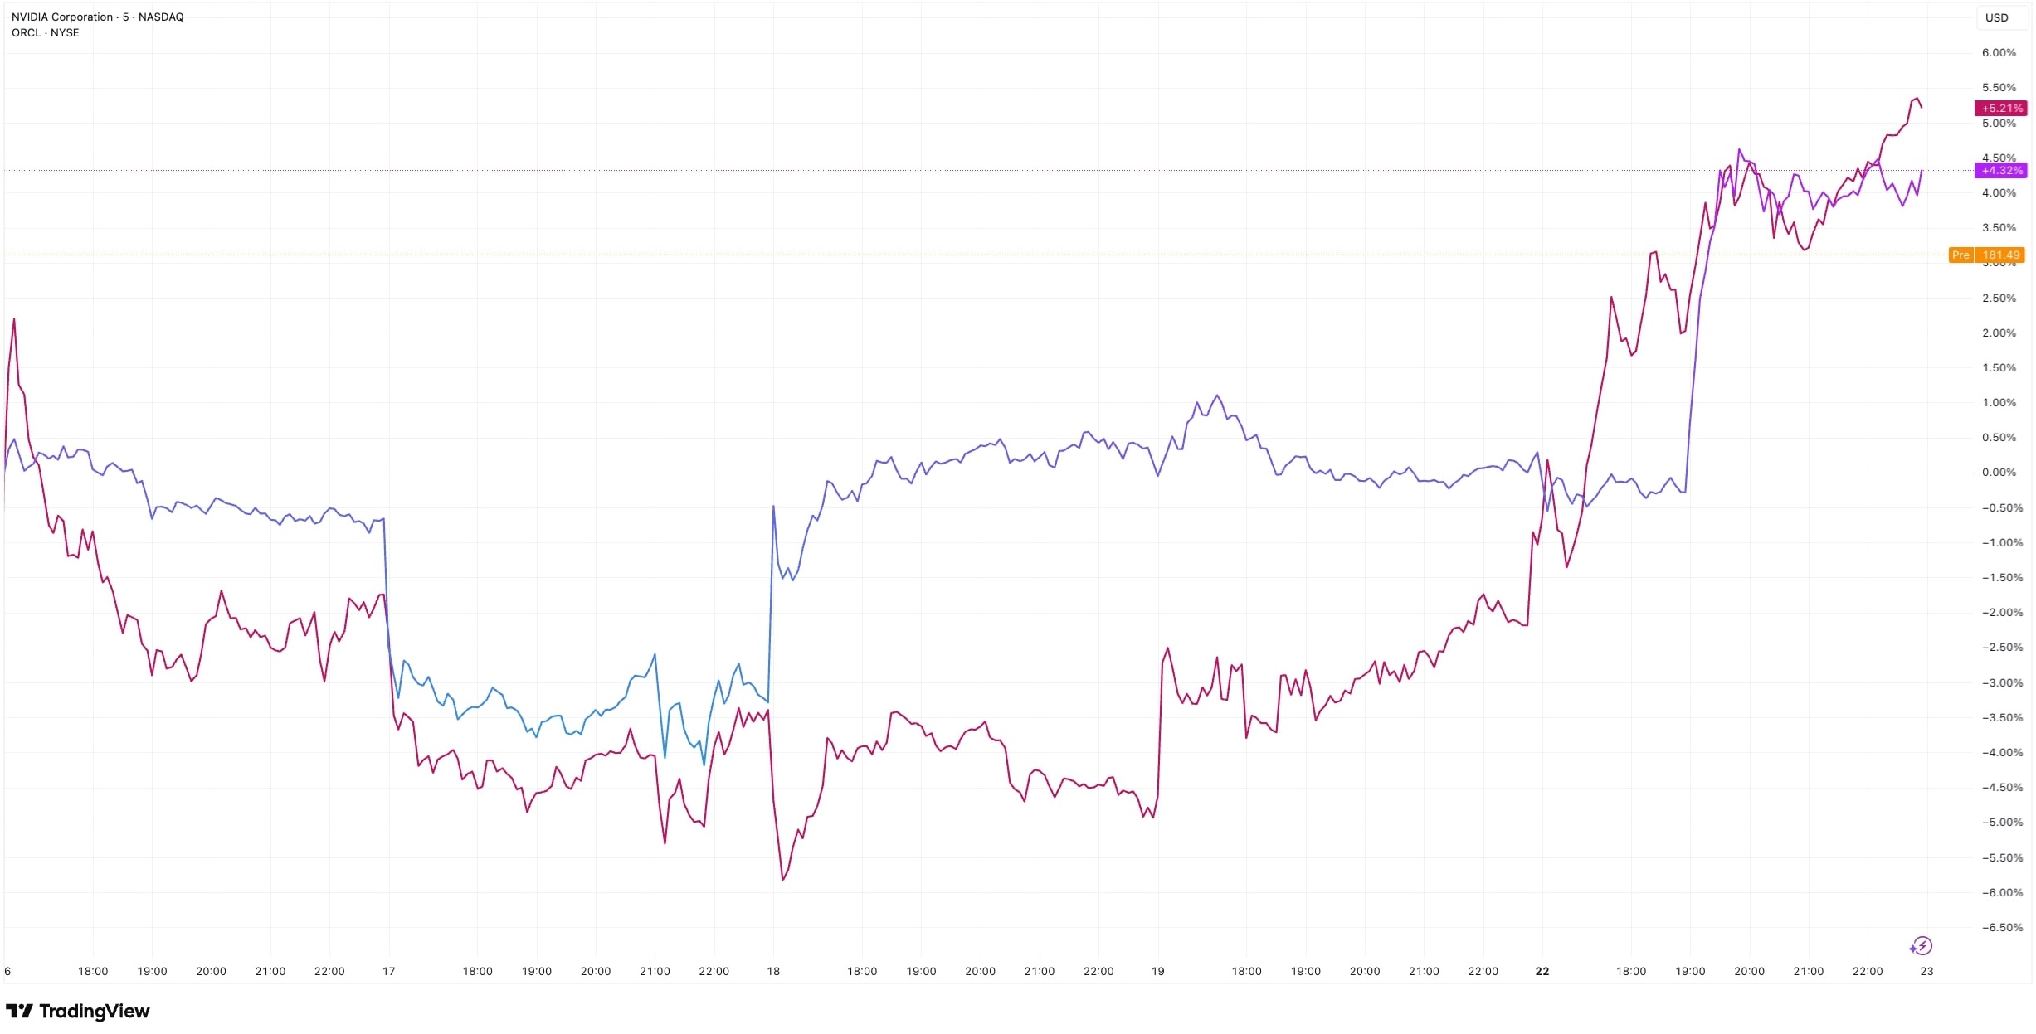Click the purple +4.32% price tag
Image resolution: width=2036 pixels, height=1034 pixels.
[2000, 171]
